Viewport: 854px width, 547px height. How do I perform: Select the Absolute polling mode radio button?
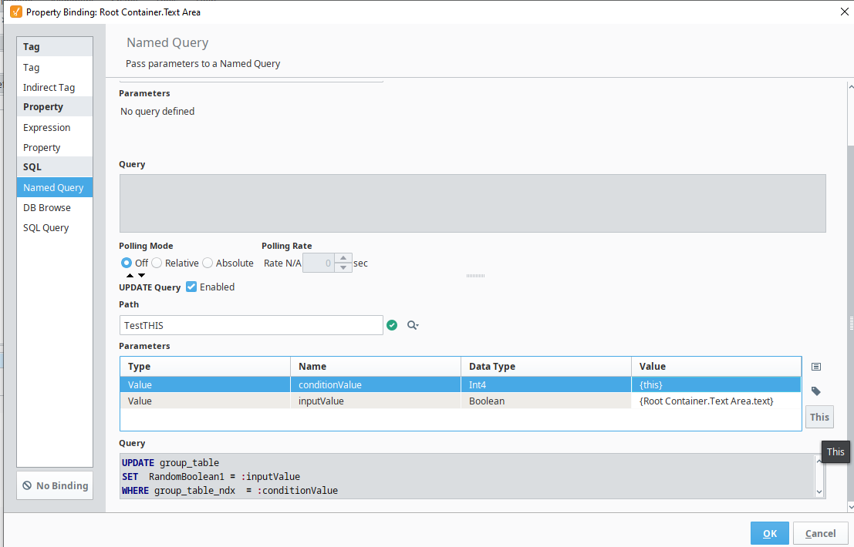(x=207, y=263)
